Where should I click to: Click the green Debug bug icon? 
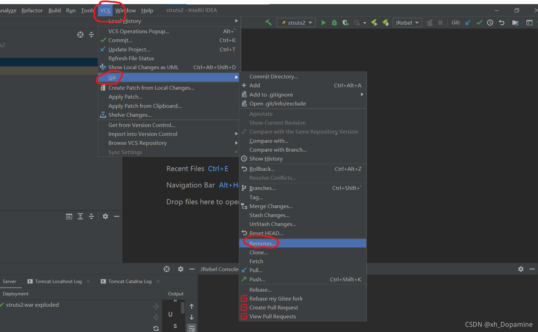pos(334,23)
